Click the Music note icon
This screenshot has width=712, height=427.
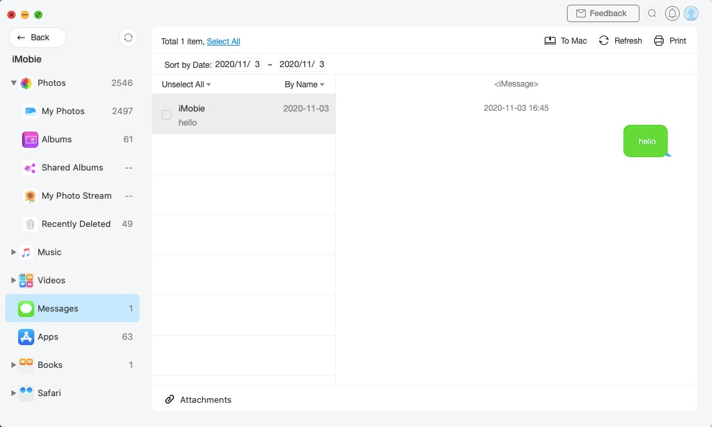pyautogui.click(x=26, y=252)
